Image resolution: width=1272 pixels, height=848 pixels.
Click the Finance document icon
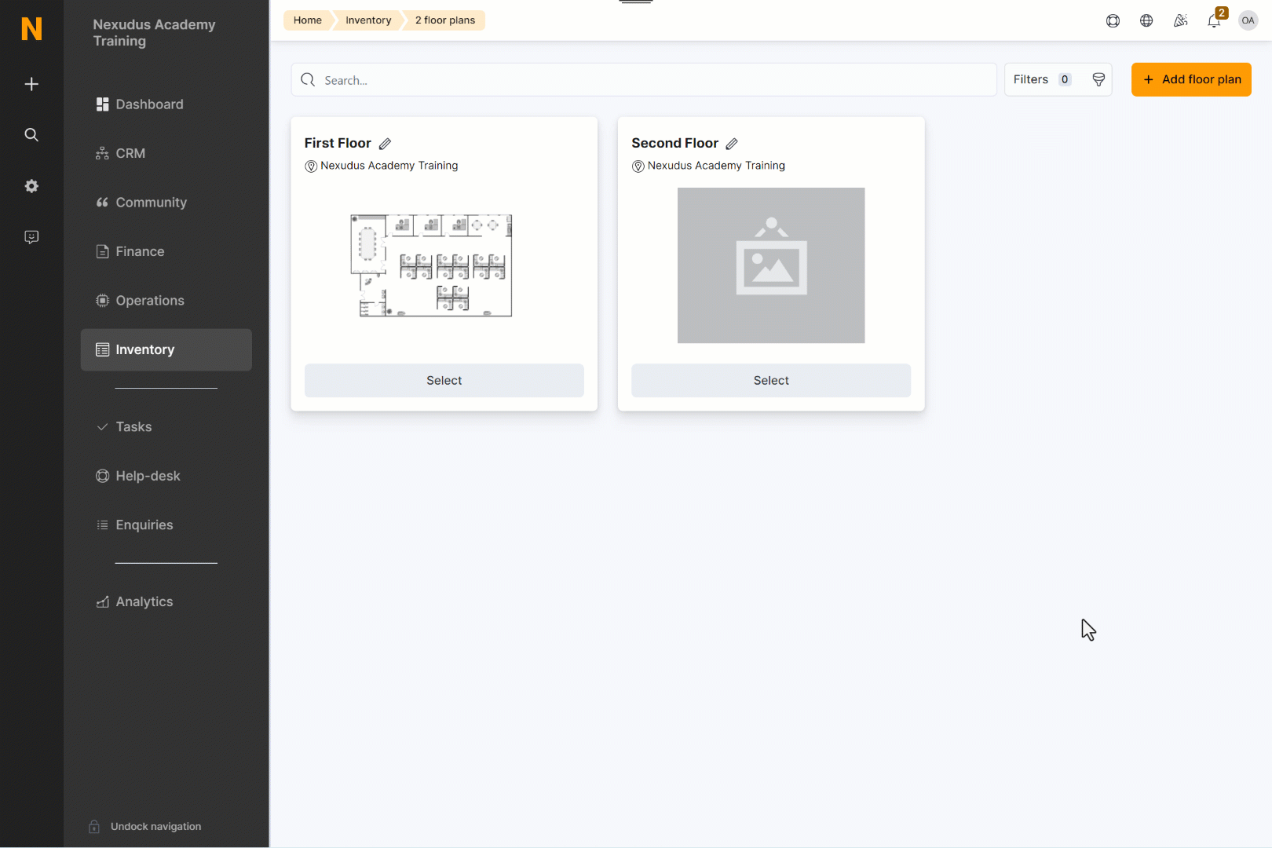[102, 251]
